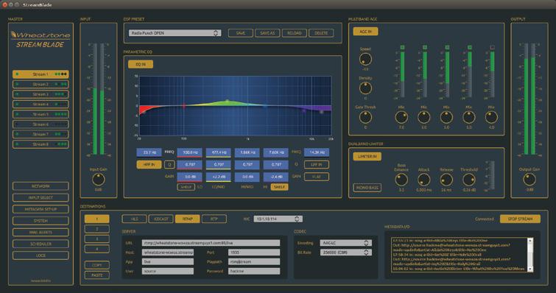Screen dimensions: 556x293
Task: Click the limiter Bass Enhance knob
Action: coord(401,180)
